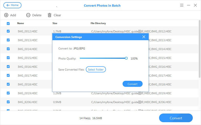Uncheck IMG_8206.HEIC checkbox
Viewport: 201px width, 125px height.
click(x=8, y=102)
